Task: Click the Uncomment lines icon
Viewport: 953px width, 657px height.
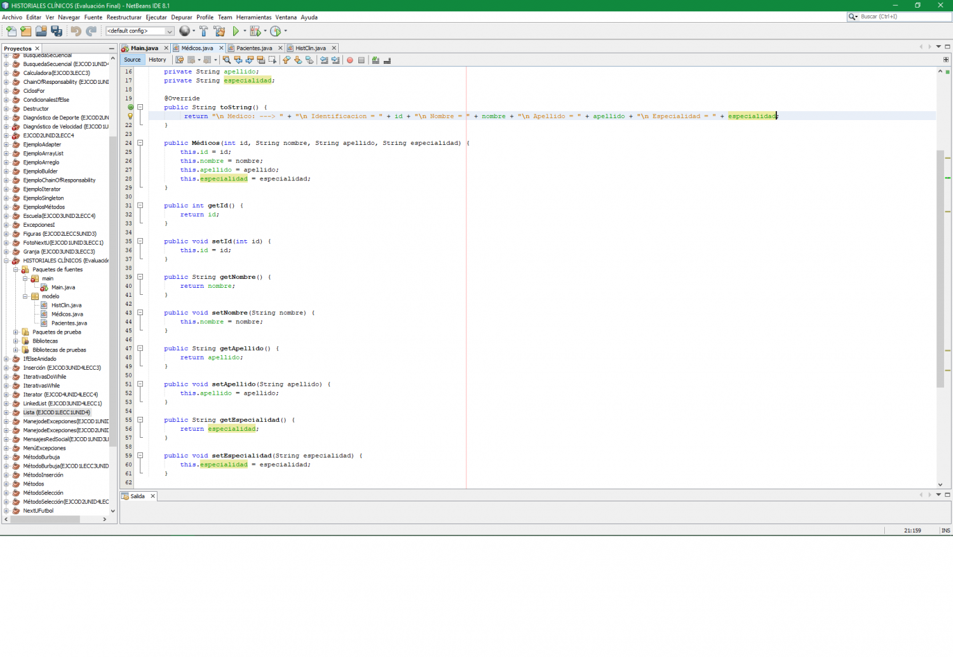Action: pyautogui.click(x=387, y=60)
